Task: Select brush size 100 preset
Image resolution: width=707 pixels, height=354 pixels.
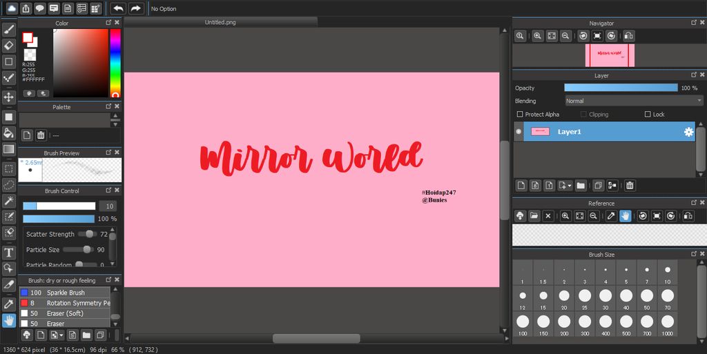Action: click(x=523, y=324)
